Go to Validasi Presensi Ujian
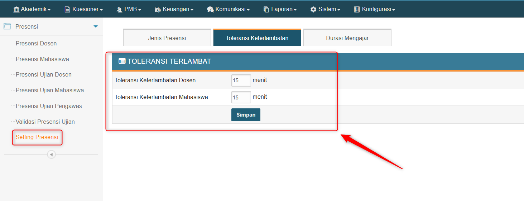The height and width of the screenshot is (201, 524). [x=45, y=122]
